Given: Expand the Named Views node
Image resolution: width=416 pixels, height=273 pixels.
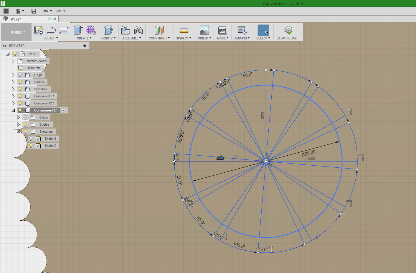Looking at the screenshot, I should point(13,61).
